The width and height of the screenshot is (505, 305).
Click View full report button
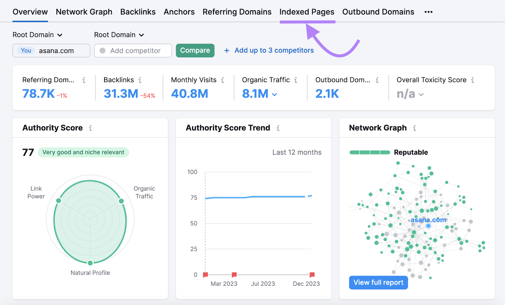pyautogui.click(x=378, y=283)
